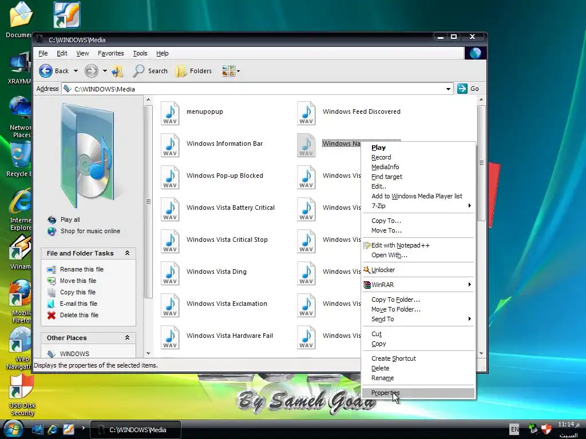Select Windows Vista Exclamation WAV icon
The width and height of the screenshot is (586, 439).
(x=170, y=305)
